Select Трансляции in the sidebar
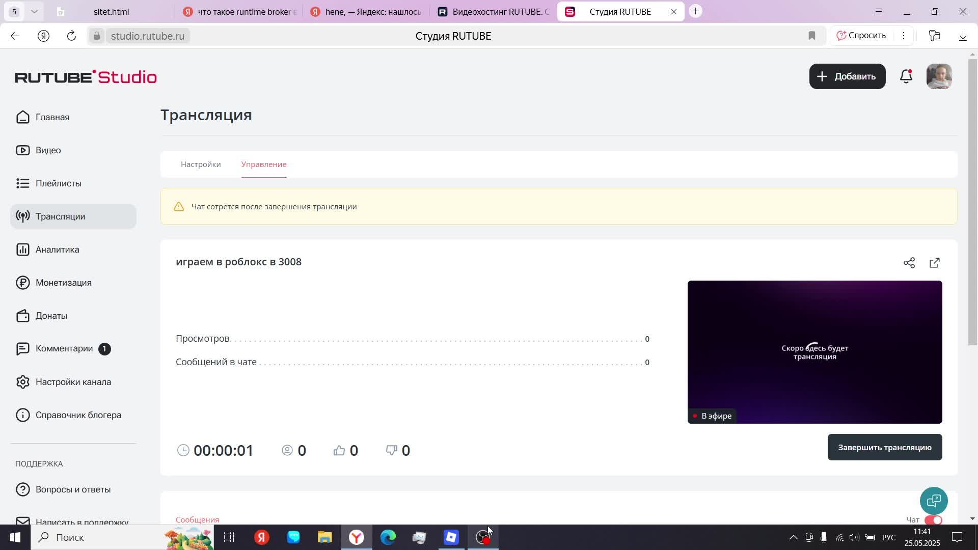978x550 pixels. point(73,216)
